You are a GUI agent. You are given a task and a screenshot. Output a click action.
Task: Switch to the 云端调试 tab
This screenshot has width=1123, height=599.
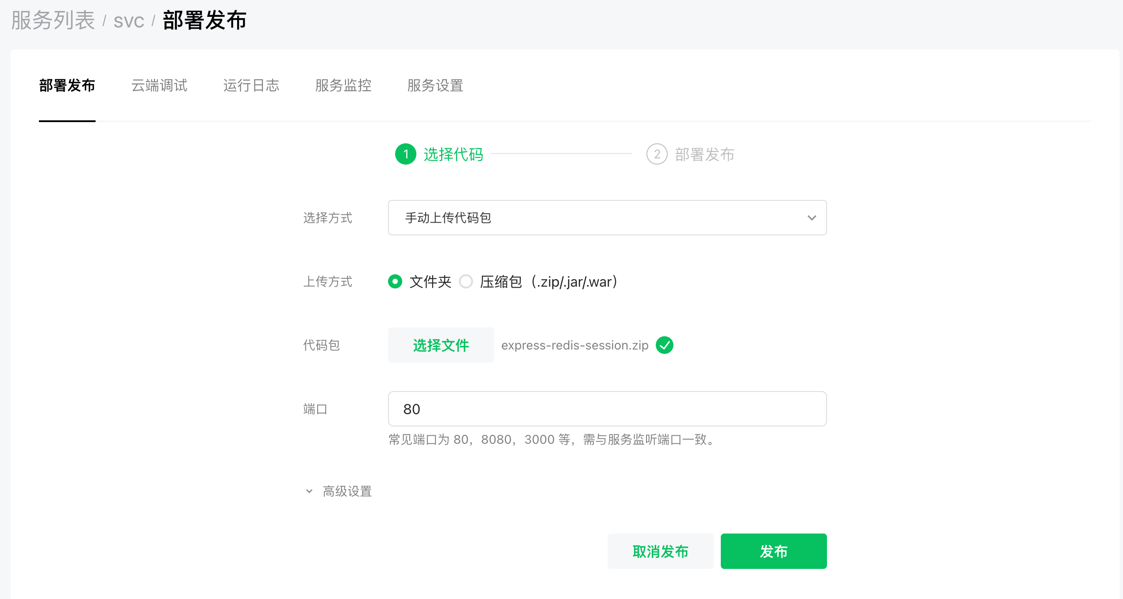(x=159, y=85)
